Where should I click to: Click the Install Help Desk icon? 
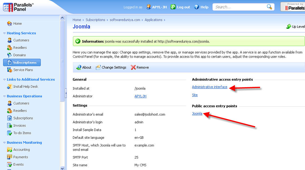pyautogui.click(x=9, y=87)
